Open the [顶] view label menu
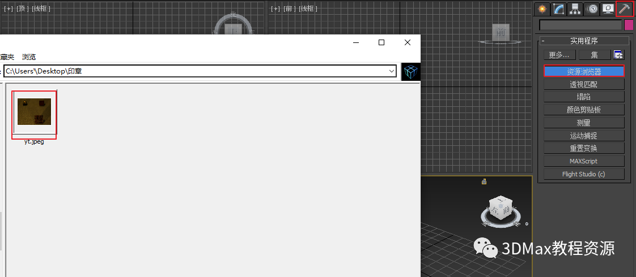This screenshot has width=636, height=277. pyautogui.click(x=22, y=8)
